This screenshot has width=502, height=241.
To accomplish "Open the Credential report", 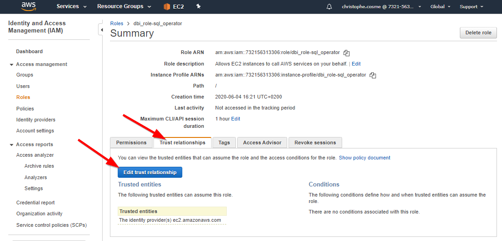I will [36, 203].
